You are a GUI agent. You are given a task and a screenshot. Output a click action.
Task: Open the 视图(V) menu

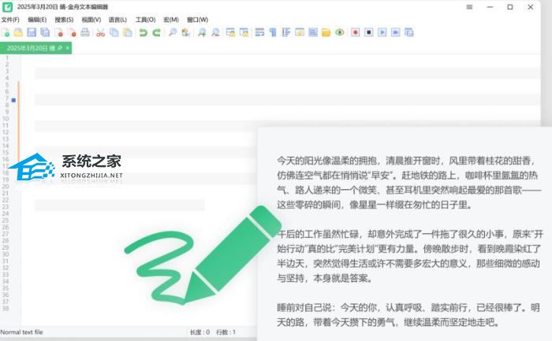click(x=91, y=20)
